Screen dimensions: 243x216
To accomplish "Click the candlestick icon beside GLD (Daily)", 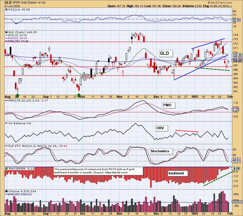I will (x=6, y=32).
